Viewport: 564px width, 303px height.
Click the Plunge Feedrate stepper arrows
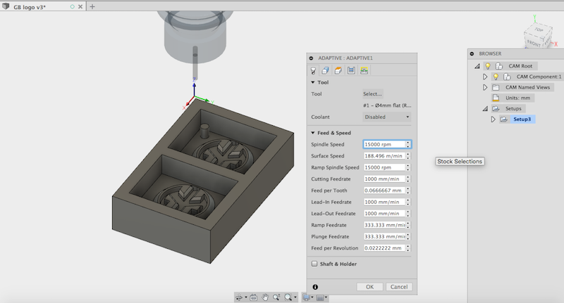pyautogui.click(x=408, y=237)
